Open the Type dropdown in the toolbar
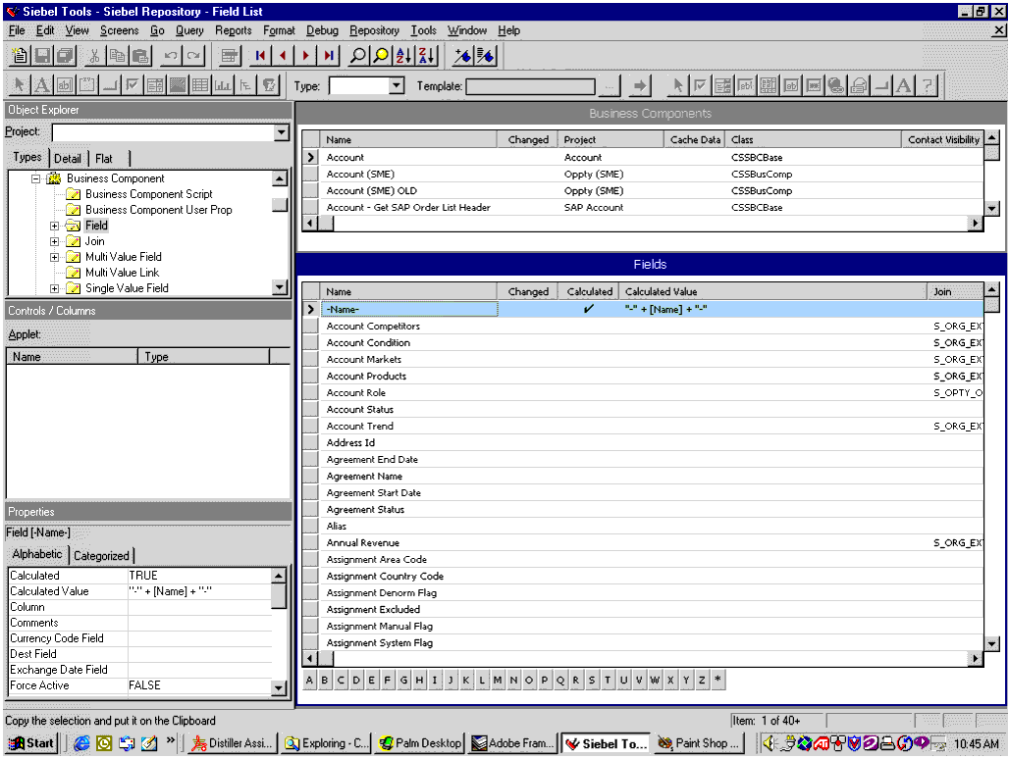 [396, 86]
